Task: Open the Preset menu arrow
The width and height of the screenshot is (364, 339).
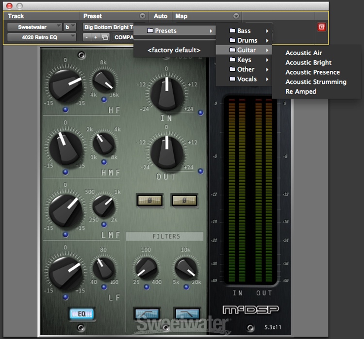Action: (142, 16)
